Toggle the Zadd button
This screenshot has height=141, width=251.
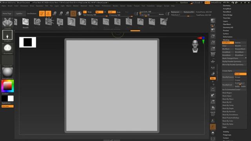(x=112, y=12)
